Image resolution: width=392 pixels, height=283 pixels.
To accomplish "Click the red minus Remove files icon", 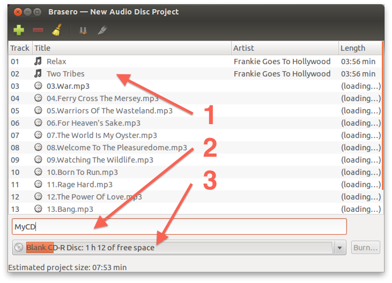I will pyautogui.click(x=38, y=30).
